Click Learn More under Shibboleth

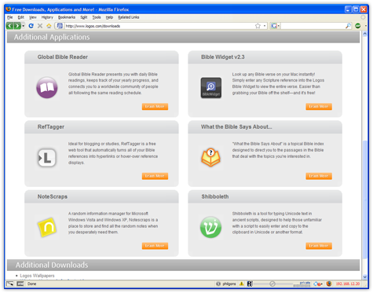[319, 246]
